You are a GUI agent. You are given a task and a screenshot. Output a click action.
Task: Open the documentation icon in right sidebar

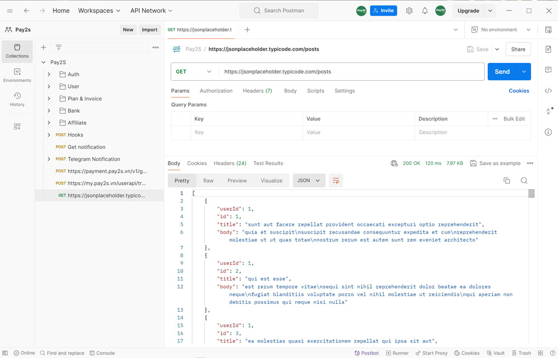pyautogui.click(x=549, y=49)
